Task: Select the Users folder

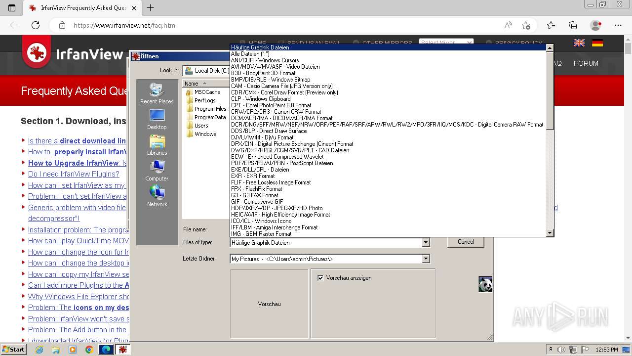Action: (x=197, y=126)
